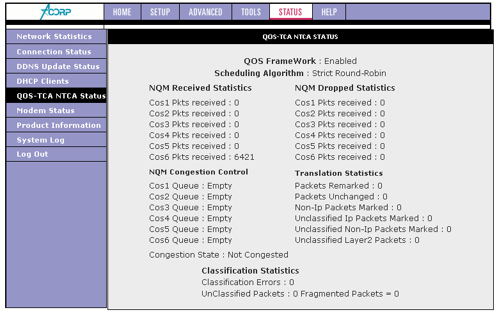The image size is (497, 317).
Task: Click the NQM Received Statistics heading
Action: click(200, 88)
